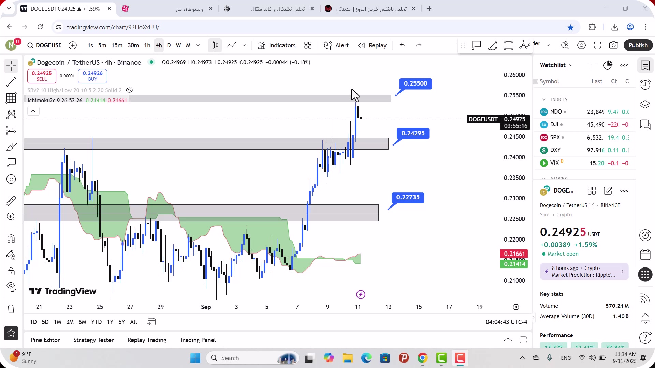Collapse the indicator legend arrow
655x368 pixels.
click(x=33, y=111)
